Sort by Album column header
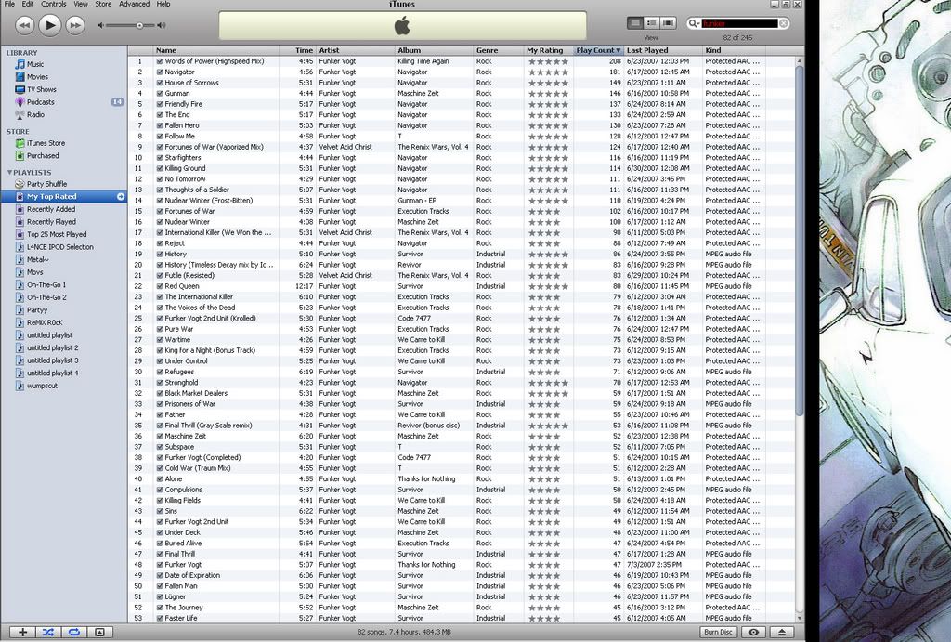This screenshot has width=951, height=642. [434, 50]
